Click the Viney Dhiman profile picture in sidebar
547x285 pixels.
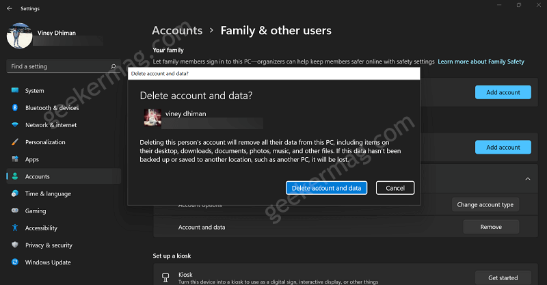coord(20,36)
